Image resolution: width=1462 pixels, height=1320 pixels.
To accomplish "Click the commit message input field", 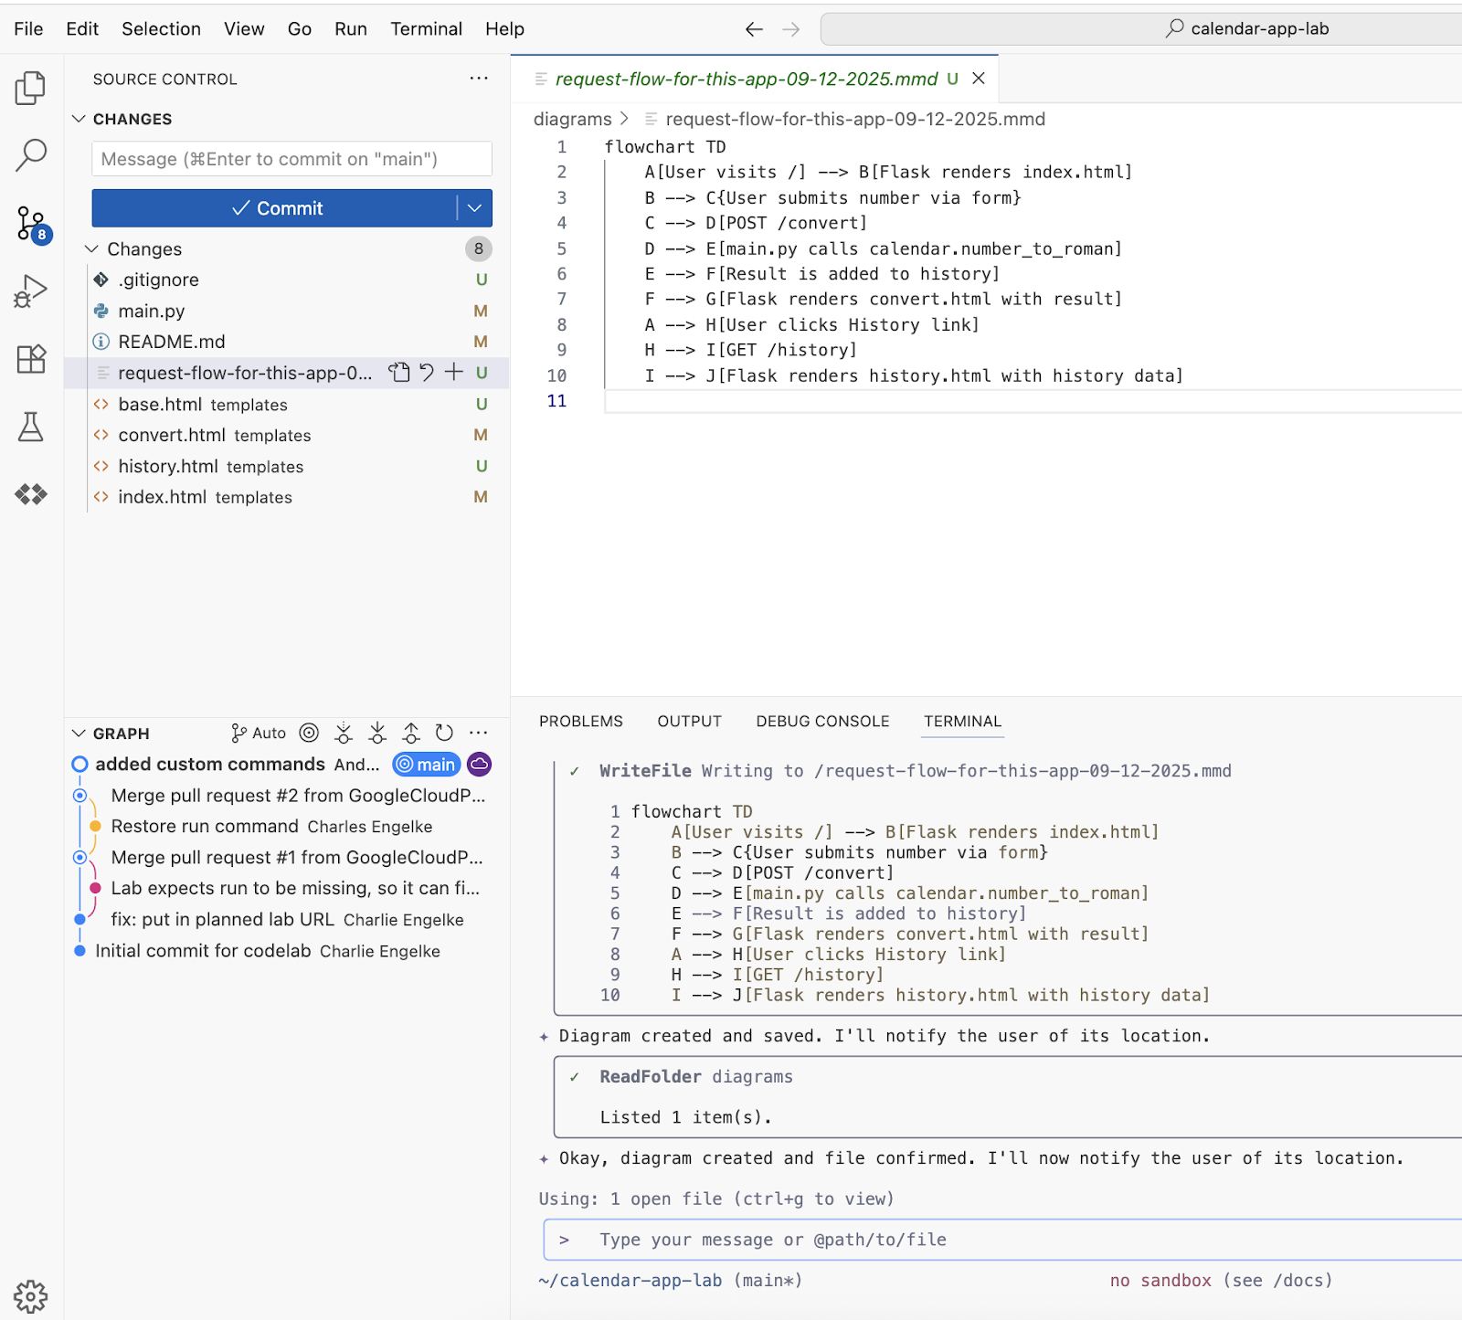I will pos(291,159).
